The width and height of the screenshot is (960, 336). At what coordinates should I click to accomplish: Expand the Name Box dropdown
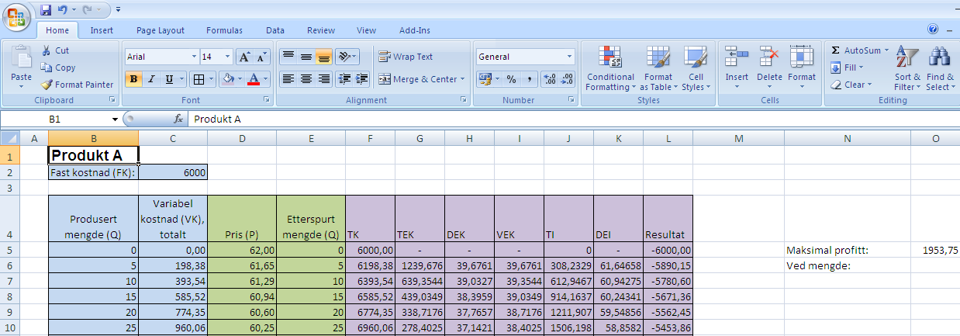[115, 120]
